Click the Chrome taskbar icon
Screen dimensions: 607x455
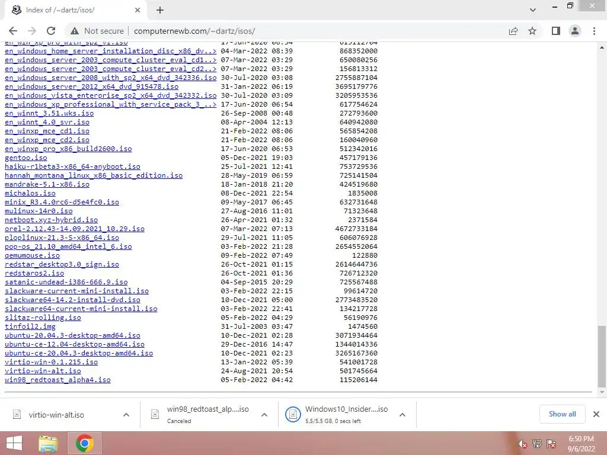point(84,443)
